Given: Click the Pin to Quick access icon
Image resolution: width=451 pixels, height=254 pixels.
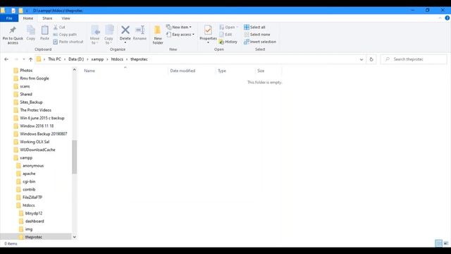Looking at the screenshot, I should [13, 30].
